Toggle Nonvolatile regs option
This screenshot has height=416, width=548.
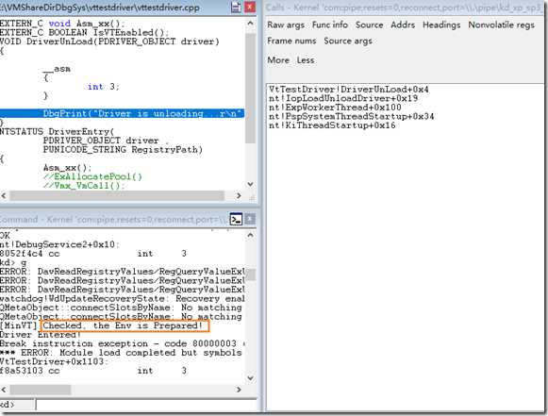click(x=501, y=25)
